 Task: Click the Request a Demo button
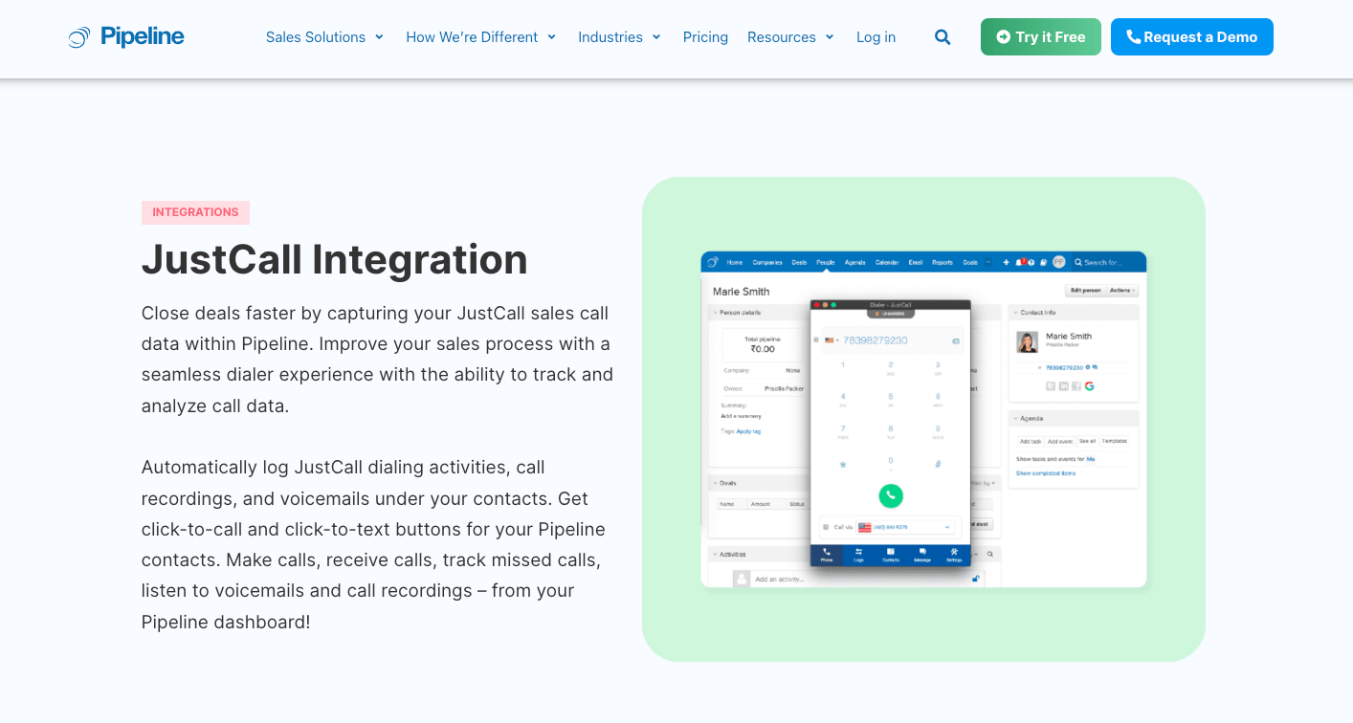tap(1192, 37)
